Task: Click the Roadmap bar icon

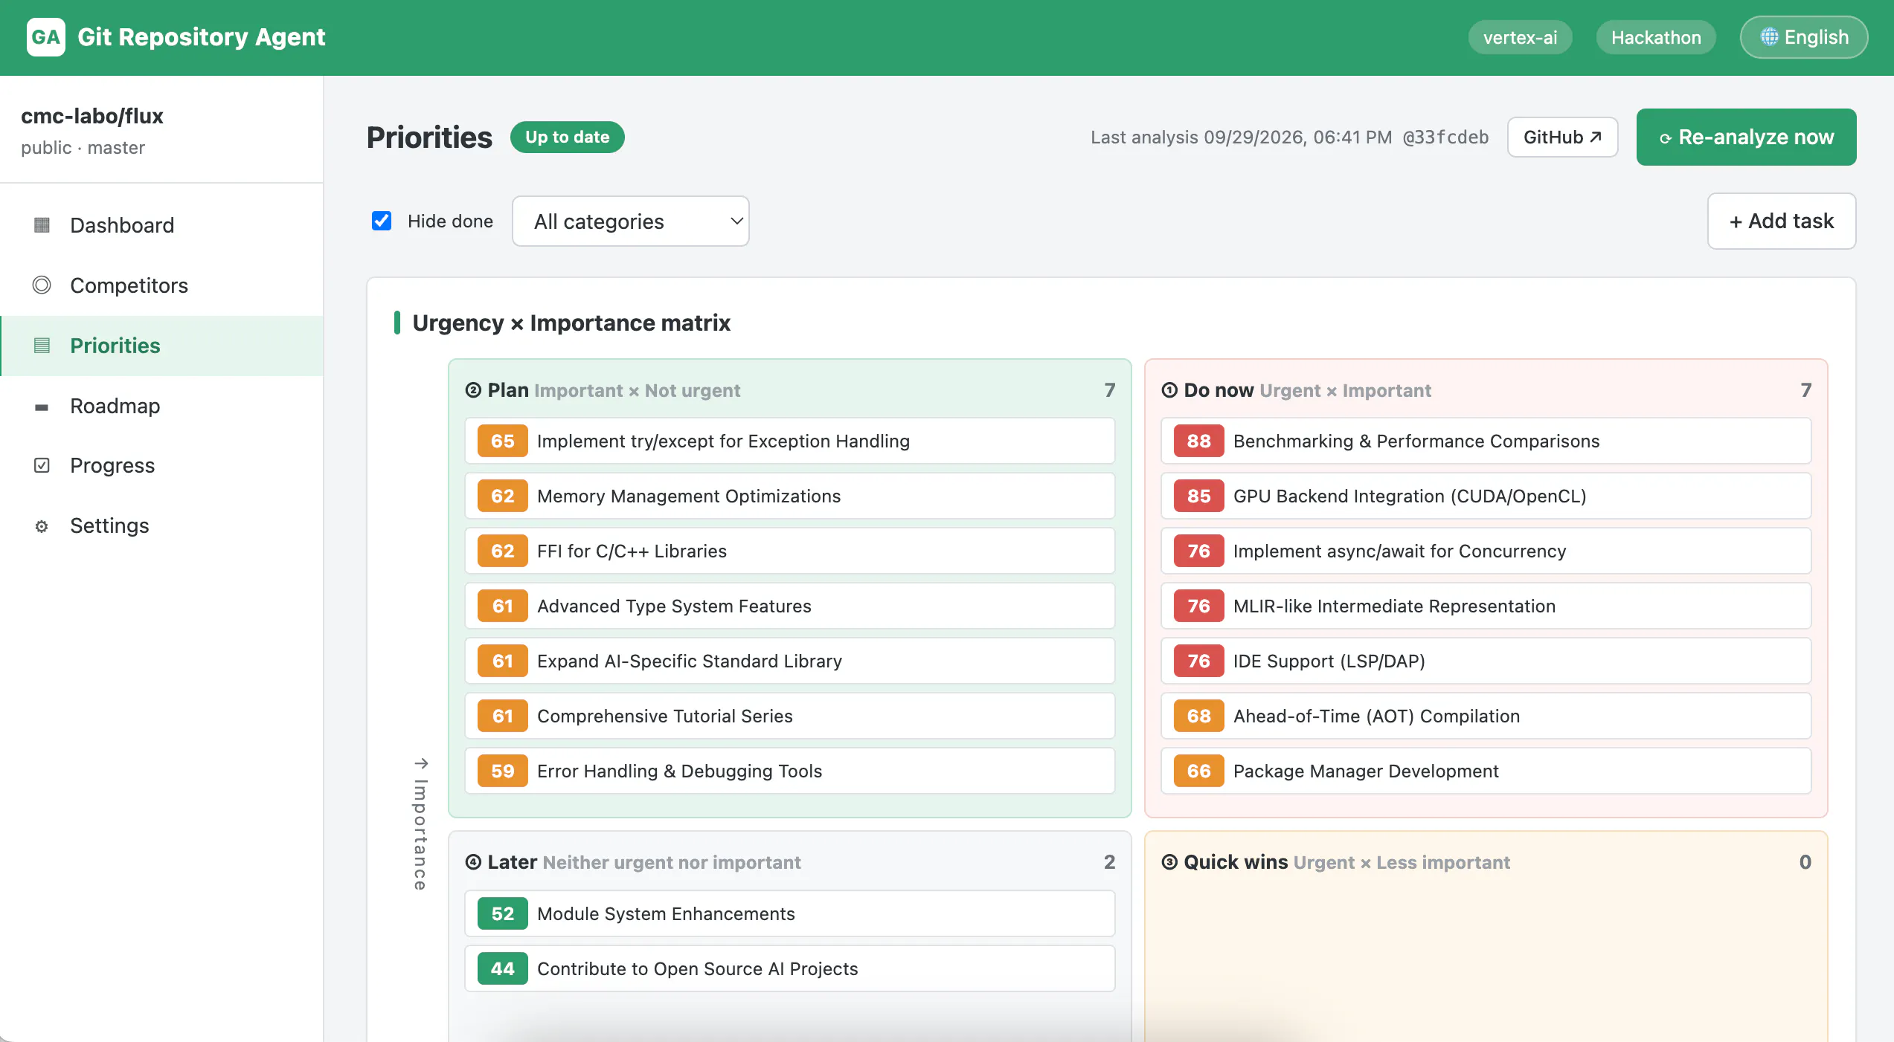Action: 42,407
